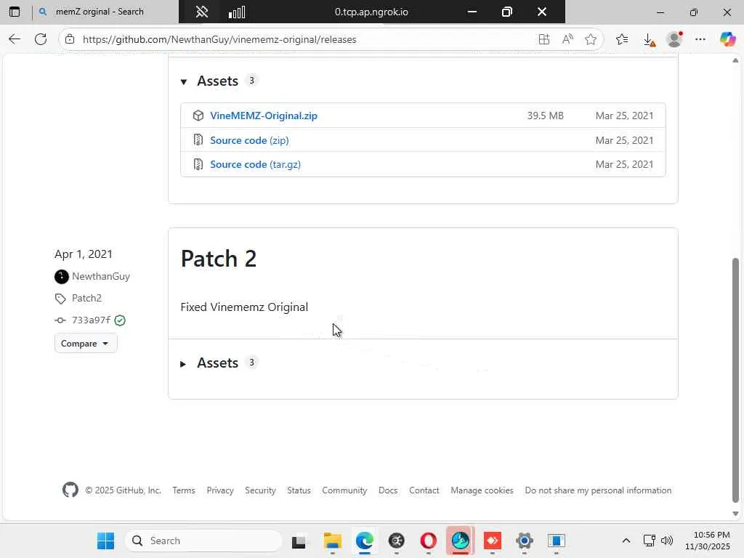This screenshot has width=744, height=558.
Task: Open commit 733a97f
Action: [x=91, y=320]
